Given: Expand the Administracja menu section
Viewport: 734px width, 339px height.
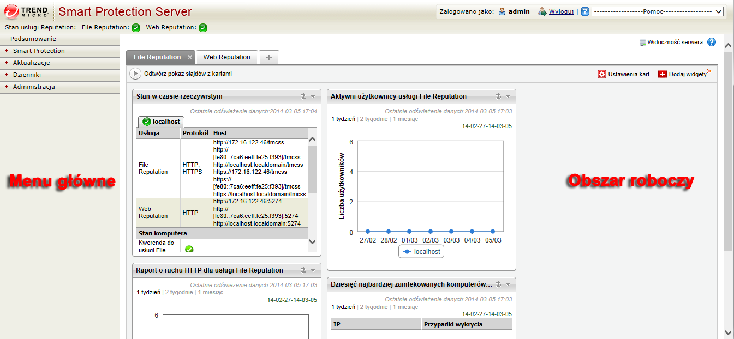Looking at the screenshot, I should pos(34,87).
